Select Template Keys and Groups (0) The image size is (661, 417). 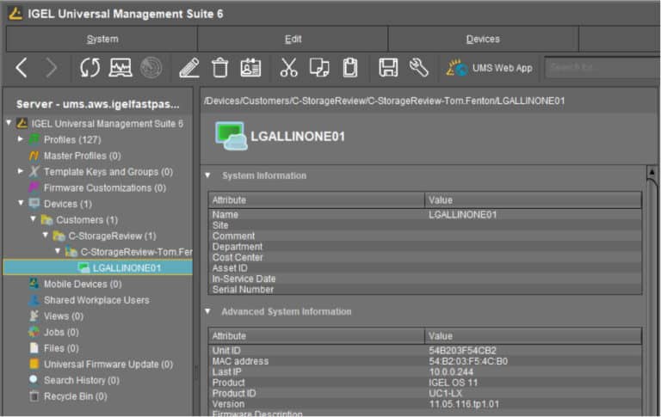pyautogui.click(x=108, y=172)
